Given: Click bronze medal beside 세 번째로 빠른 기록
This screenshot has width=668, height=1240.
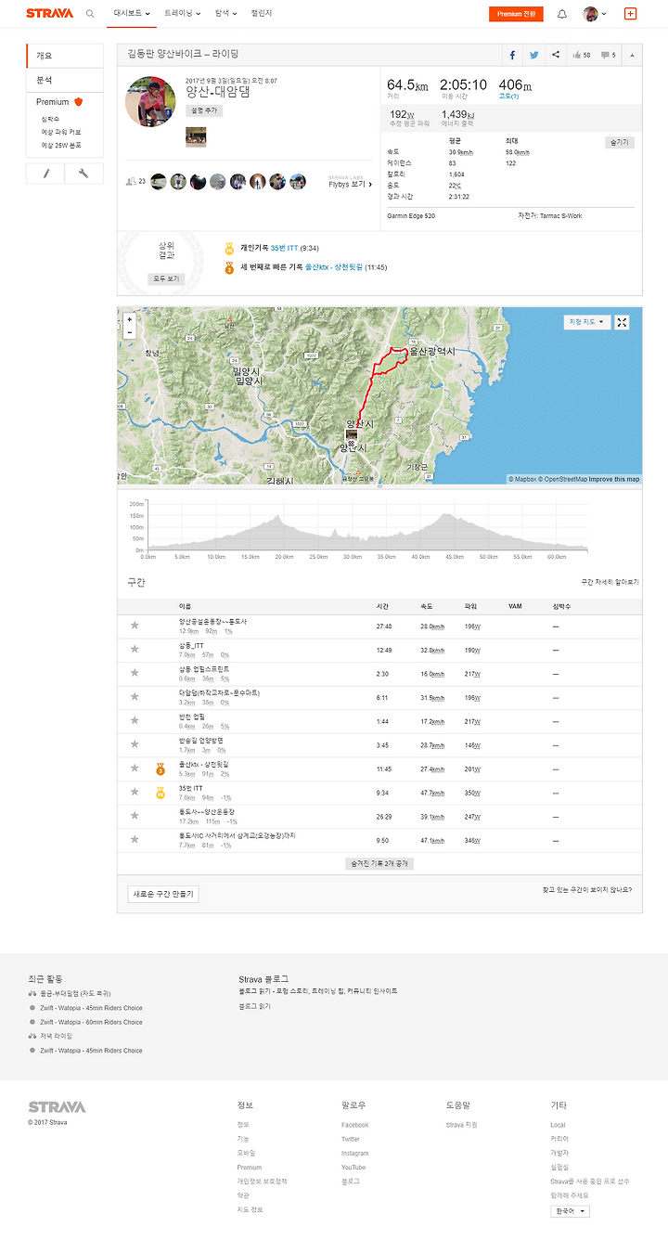Looking at the screenshot, I should click(x=229, y=267).
